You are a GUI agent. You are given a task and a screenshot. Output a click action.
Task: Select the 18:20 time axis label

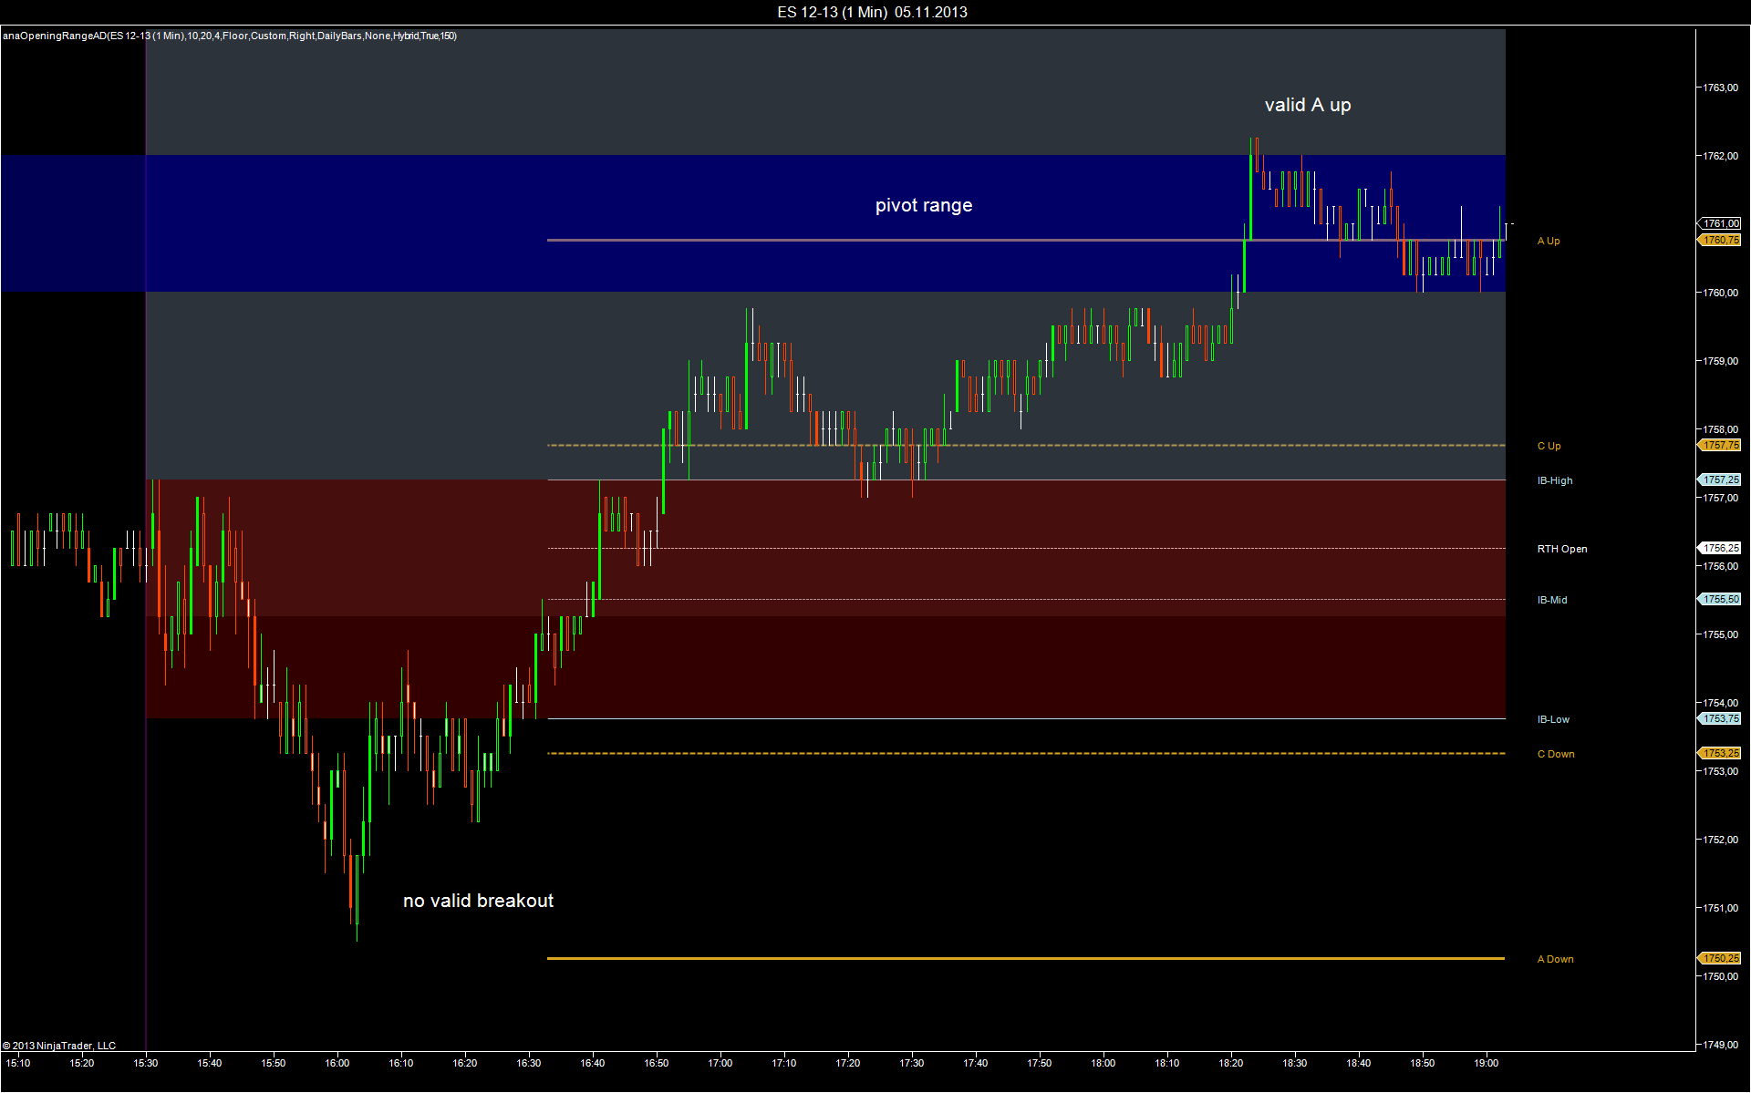point(1231,1063)
